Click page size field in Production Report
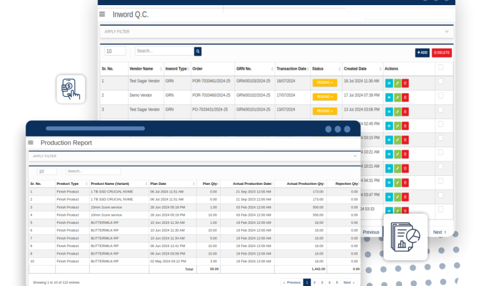The height and width of the screenshot is (286, 493). click(47, 171)
